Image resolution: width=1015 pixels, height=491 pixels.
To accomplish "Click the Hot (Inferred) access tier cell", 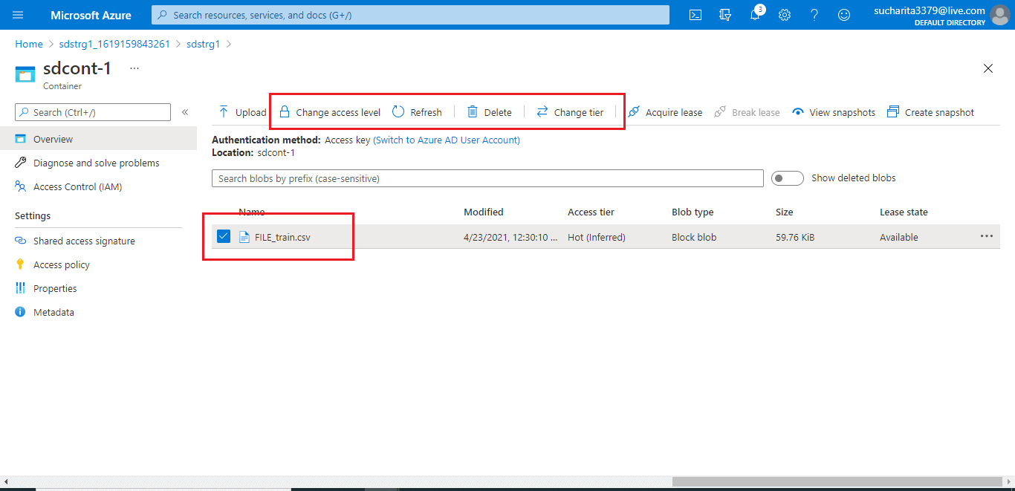I will point(597,237).
